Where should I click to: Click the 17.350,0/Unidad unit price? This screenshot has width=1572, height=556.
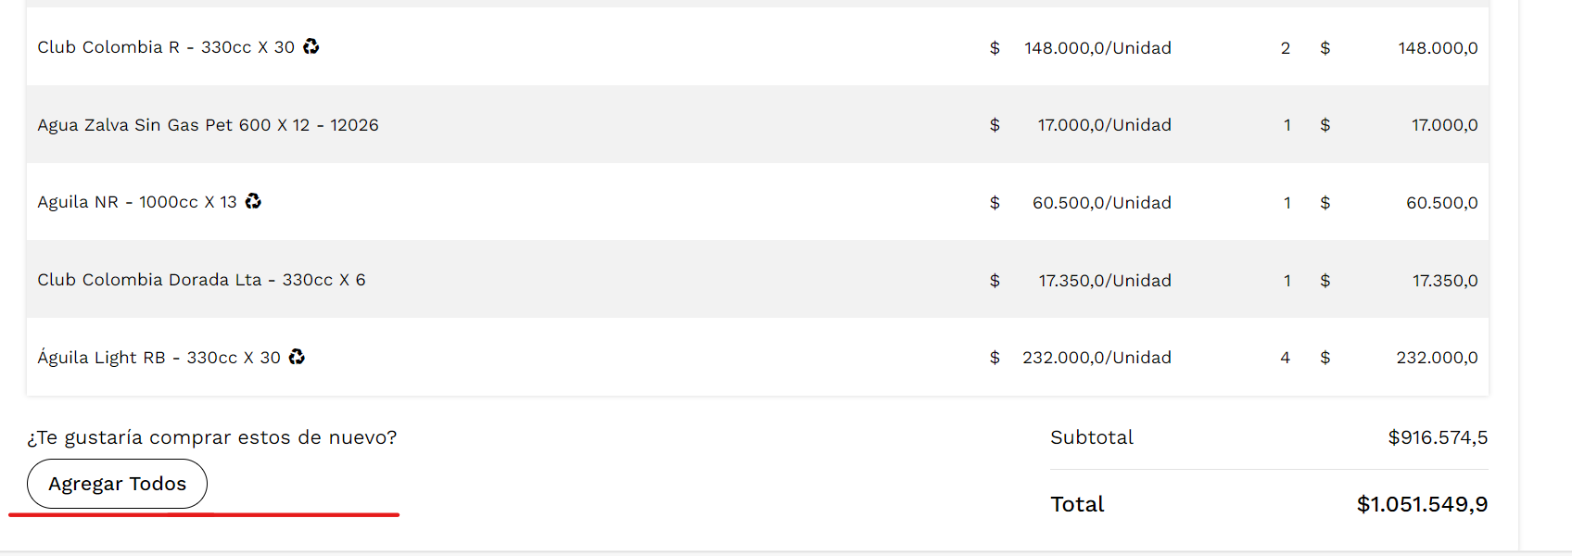coord(1105,281)
